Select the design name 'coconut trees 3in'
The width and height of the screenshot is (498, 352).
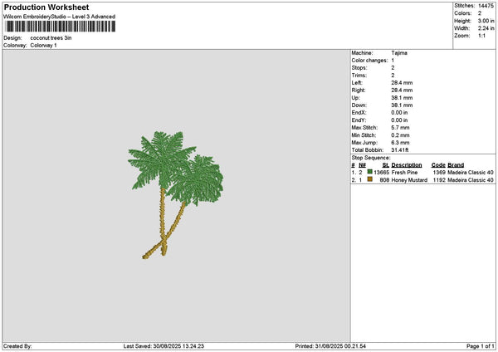tap(51, 38)
